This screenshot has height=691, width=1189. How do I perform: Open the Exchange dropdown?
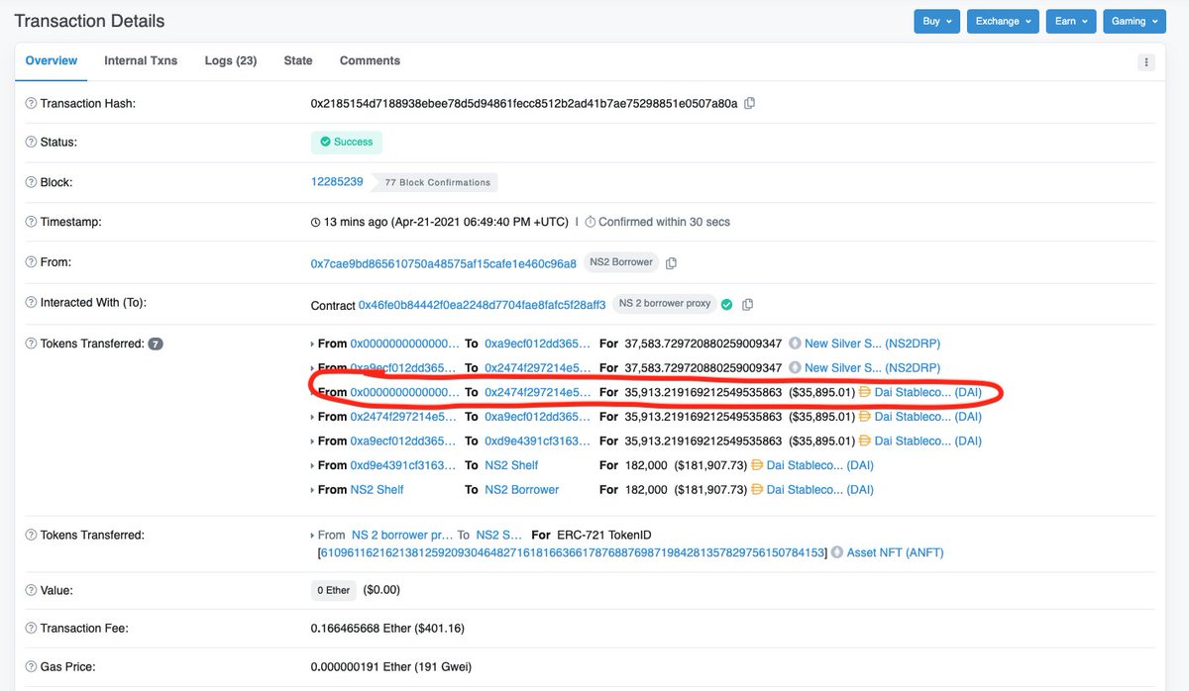coord(1003,21)
